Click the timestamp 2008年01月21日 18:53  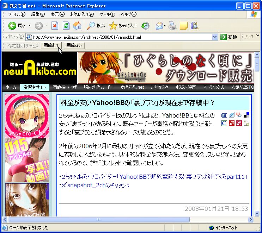point(217,209)
